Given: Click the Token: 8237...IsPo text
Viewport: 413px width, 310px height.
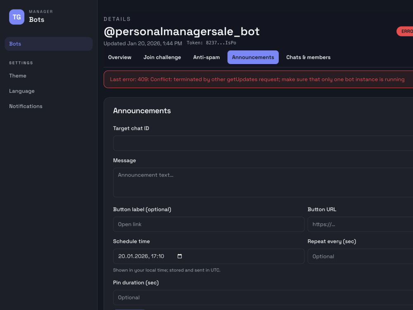Looking at the screenshot, I should [211, 43].
